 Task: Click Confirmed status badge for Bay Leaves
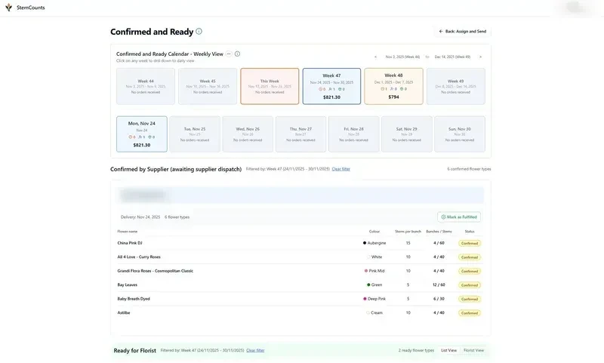click(470, 285)
